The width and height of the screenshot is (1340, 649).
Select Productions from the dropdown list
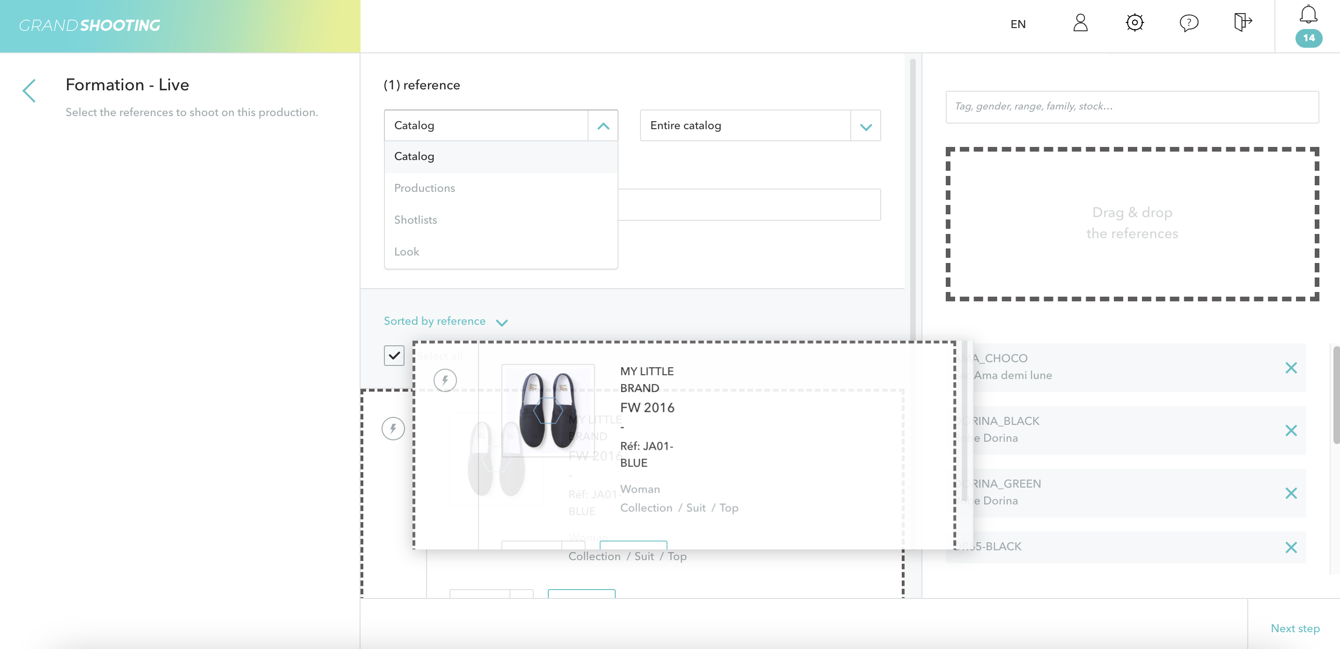[425, 188]
